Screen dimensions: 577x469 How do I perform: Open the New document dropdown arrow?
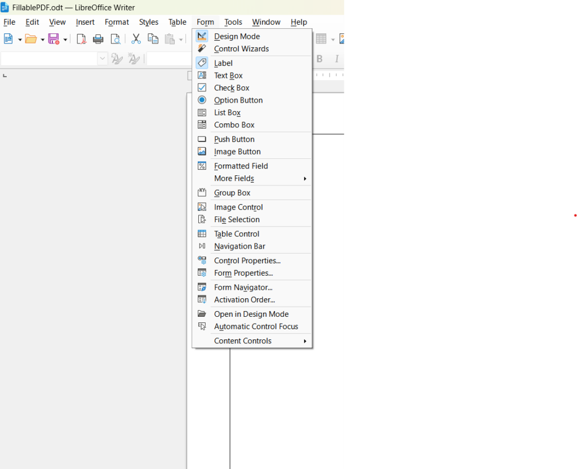[x=20, y=39]
